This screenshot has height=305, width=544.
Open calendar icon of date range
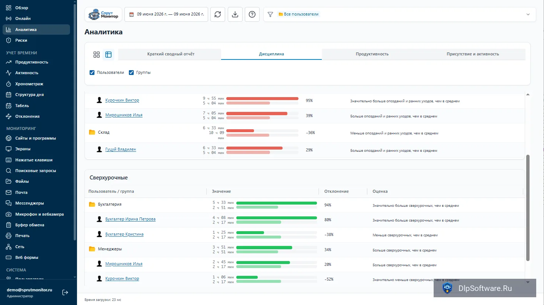point(131,14)
